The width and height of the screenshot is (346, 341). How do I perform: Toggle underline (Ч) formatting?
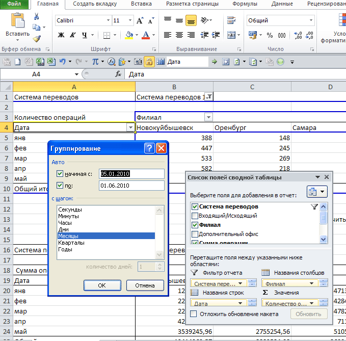[85, 35]
